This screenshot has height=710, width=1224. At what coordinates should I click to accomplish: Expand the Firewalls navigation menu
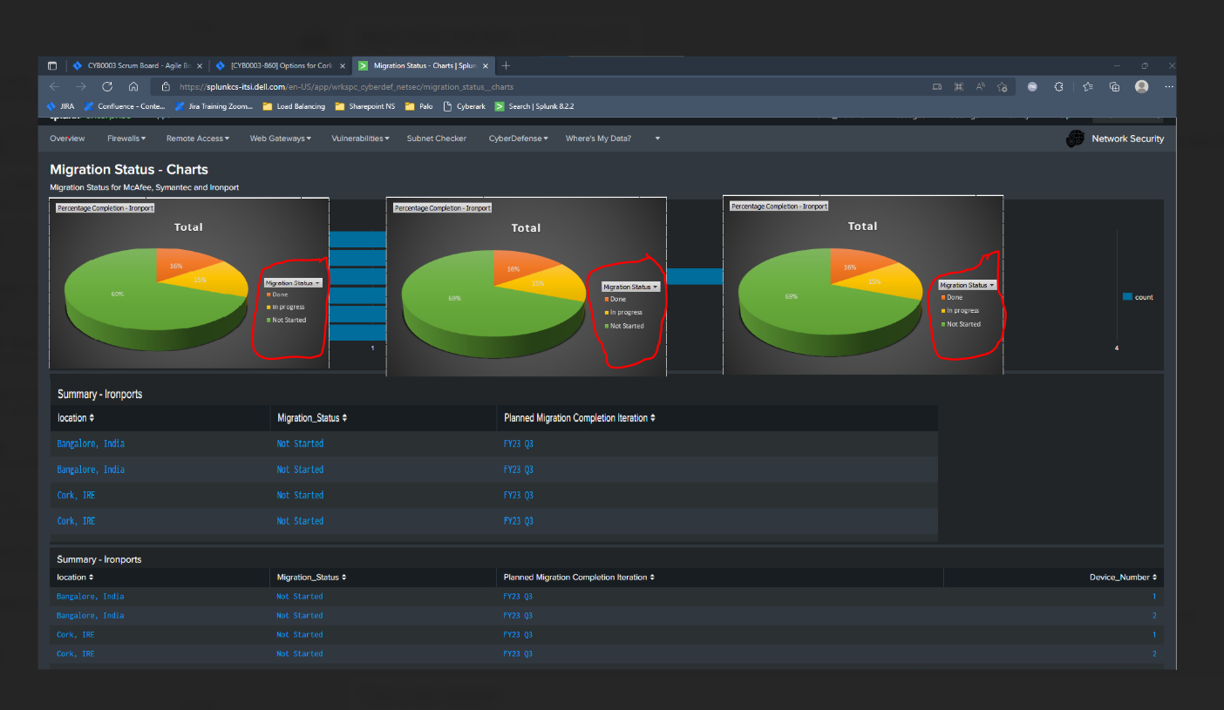click(x=126, y=138)
